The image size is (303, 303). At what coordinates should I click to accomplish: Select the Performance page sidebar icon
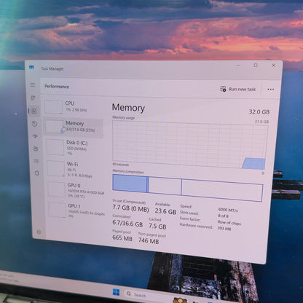point(34,111)
